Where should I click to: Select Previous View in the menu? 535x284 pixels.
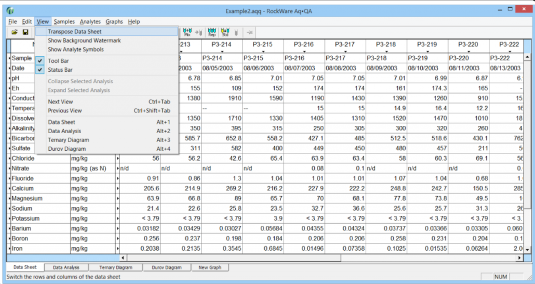107,111
